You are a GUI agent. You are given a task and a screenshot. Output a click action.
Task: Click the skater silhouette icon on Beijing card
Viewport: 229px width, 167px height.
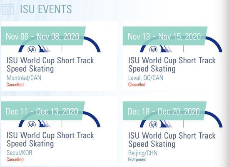pyautogui.click(x=166, y=124)
